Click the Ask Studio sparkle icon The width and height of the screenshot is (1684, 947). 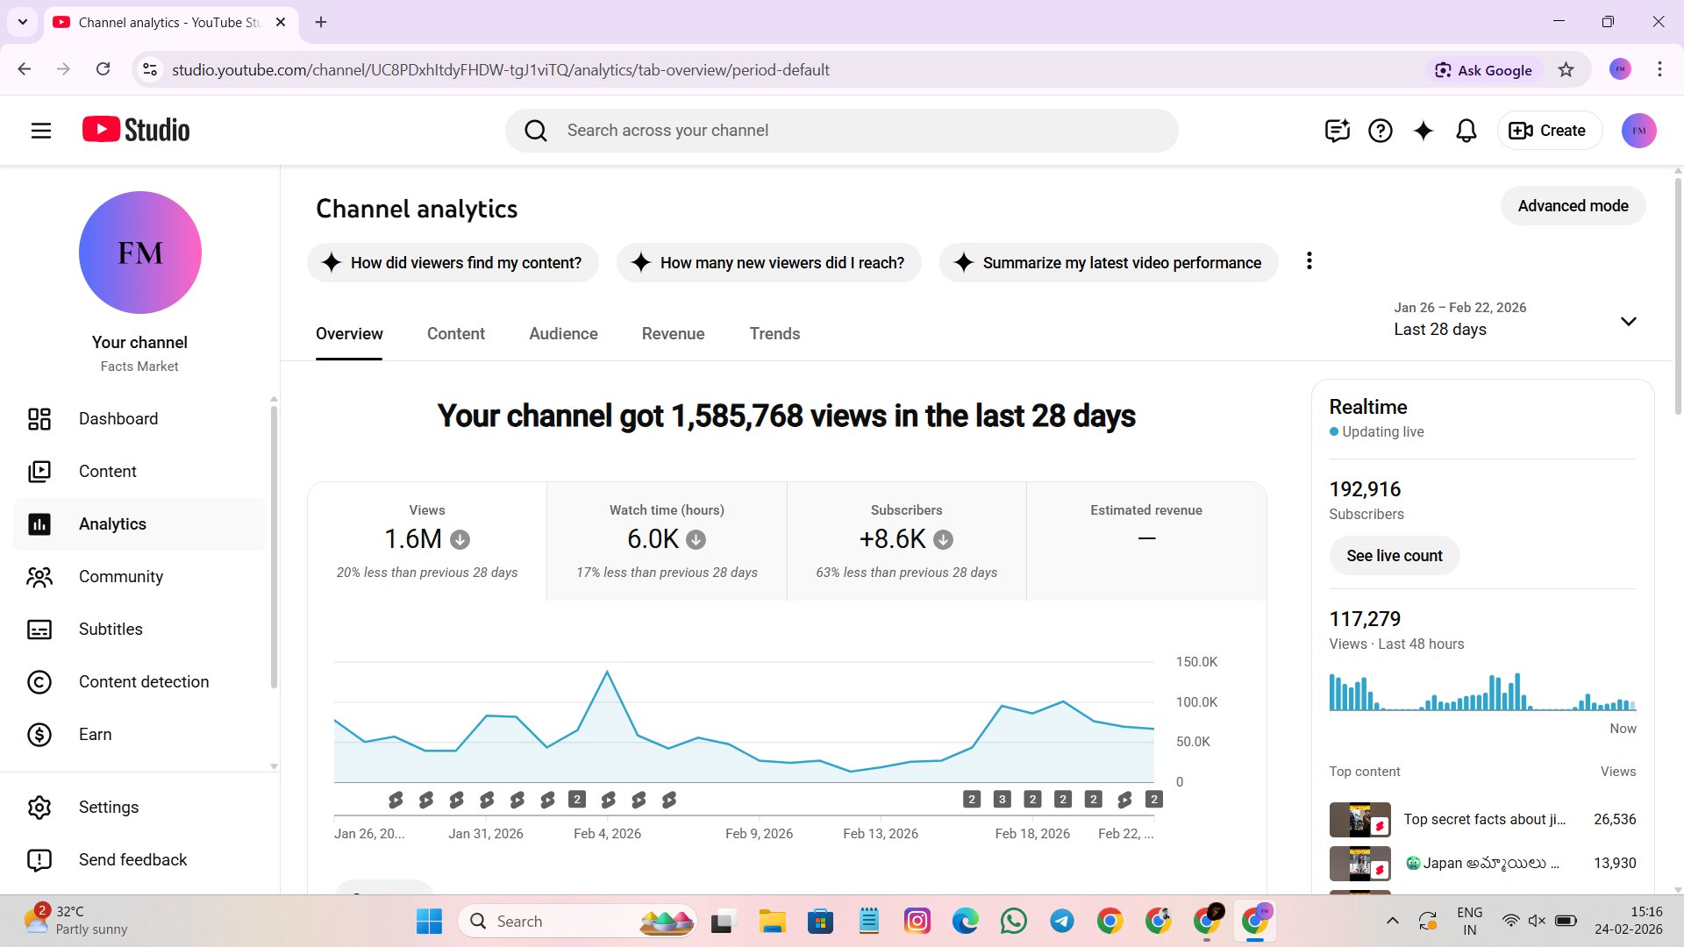coord(1423,131)
